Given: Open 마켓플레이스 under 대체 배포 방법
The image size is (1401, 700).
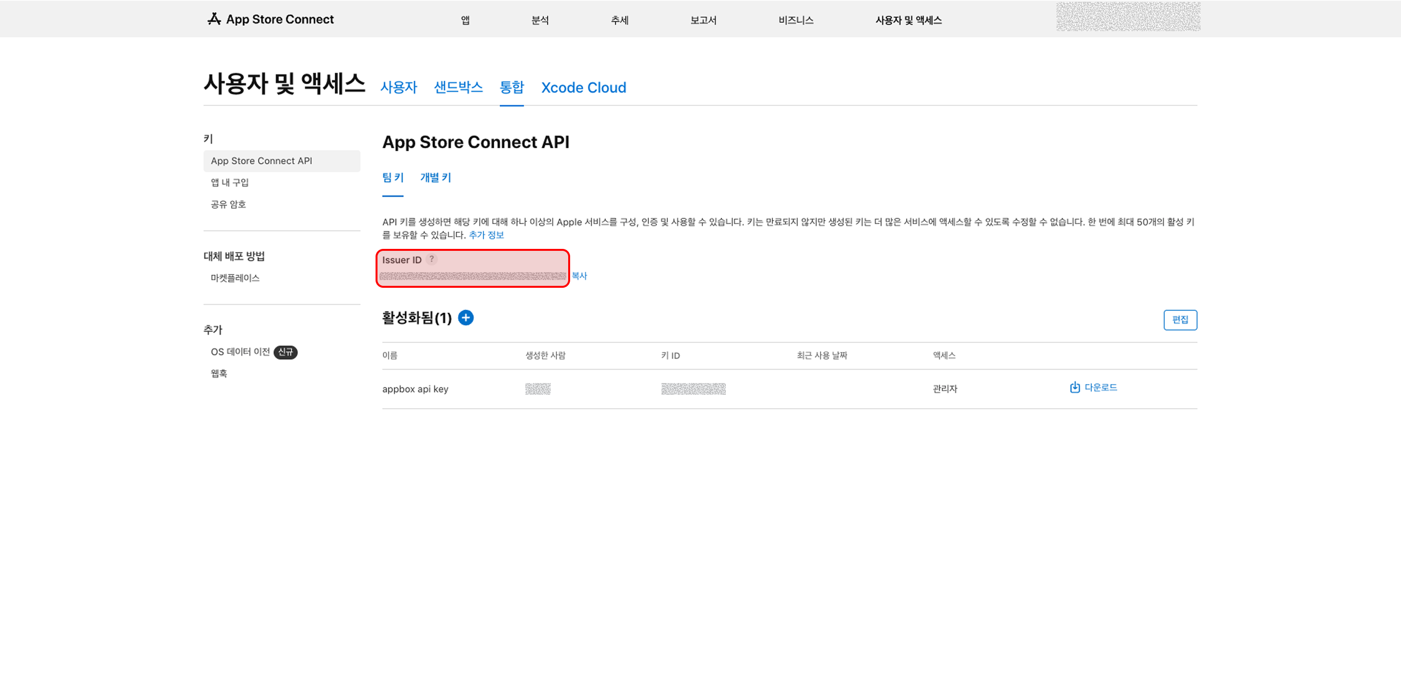Looking at the screenshot, I should tap(235, 278).
